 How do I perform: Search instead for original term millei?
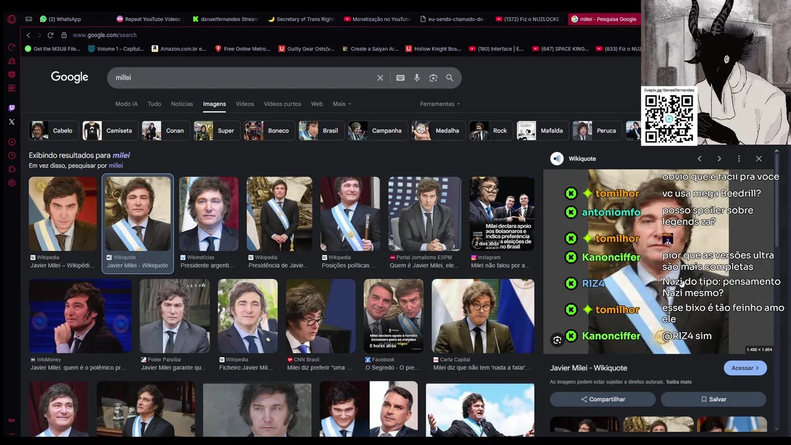coord(116,166)
